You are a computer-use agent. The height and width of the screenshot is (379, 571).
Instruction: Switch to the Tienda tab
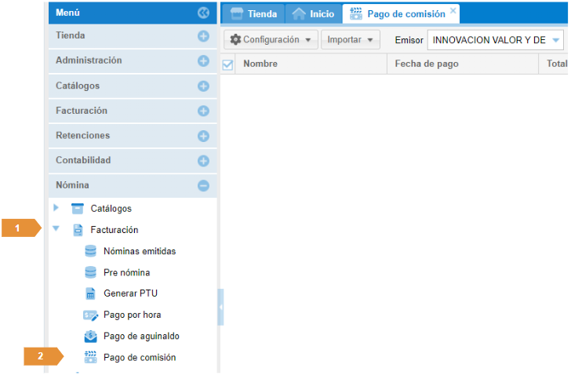(253, 14)
